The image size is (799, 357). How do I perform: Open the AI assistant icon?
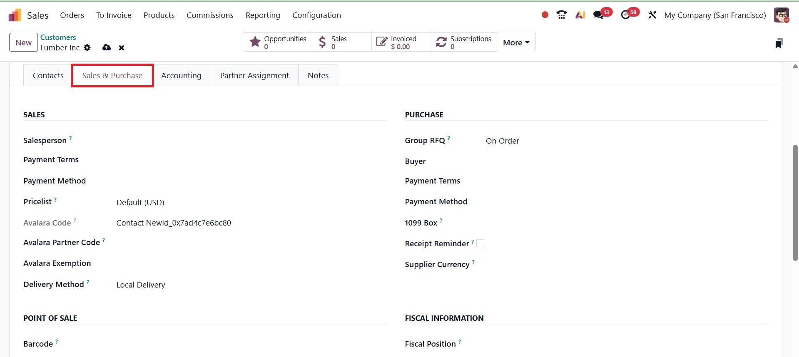coord(580,15)
